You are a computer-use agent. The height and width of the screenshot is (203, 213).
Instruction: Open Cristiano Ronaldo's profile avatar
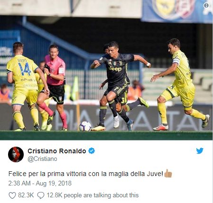[16, 154]
